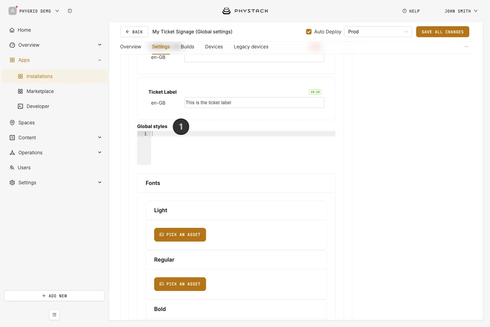This screenshot has height=327, width=490.
Task: Click Pick an Asset under Light font
Action: click(180, 235)
